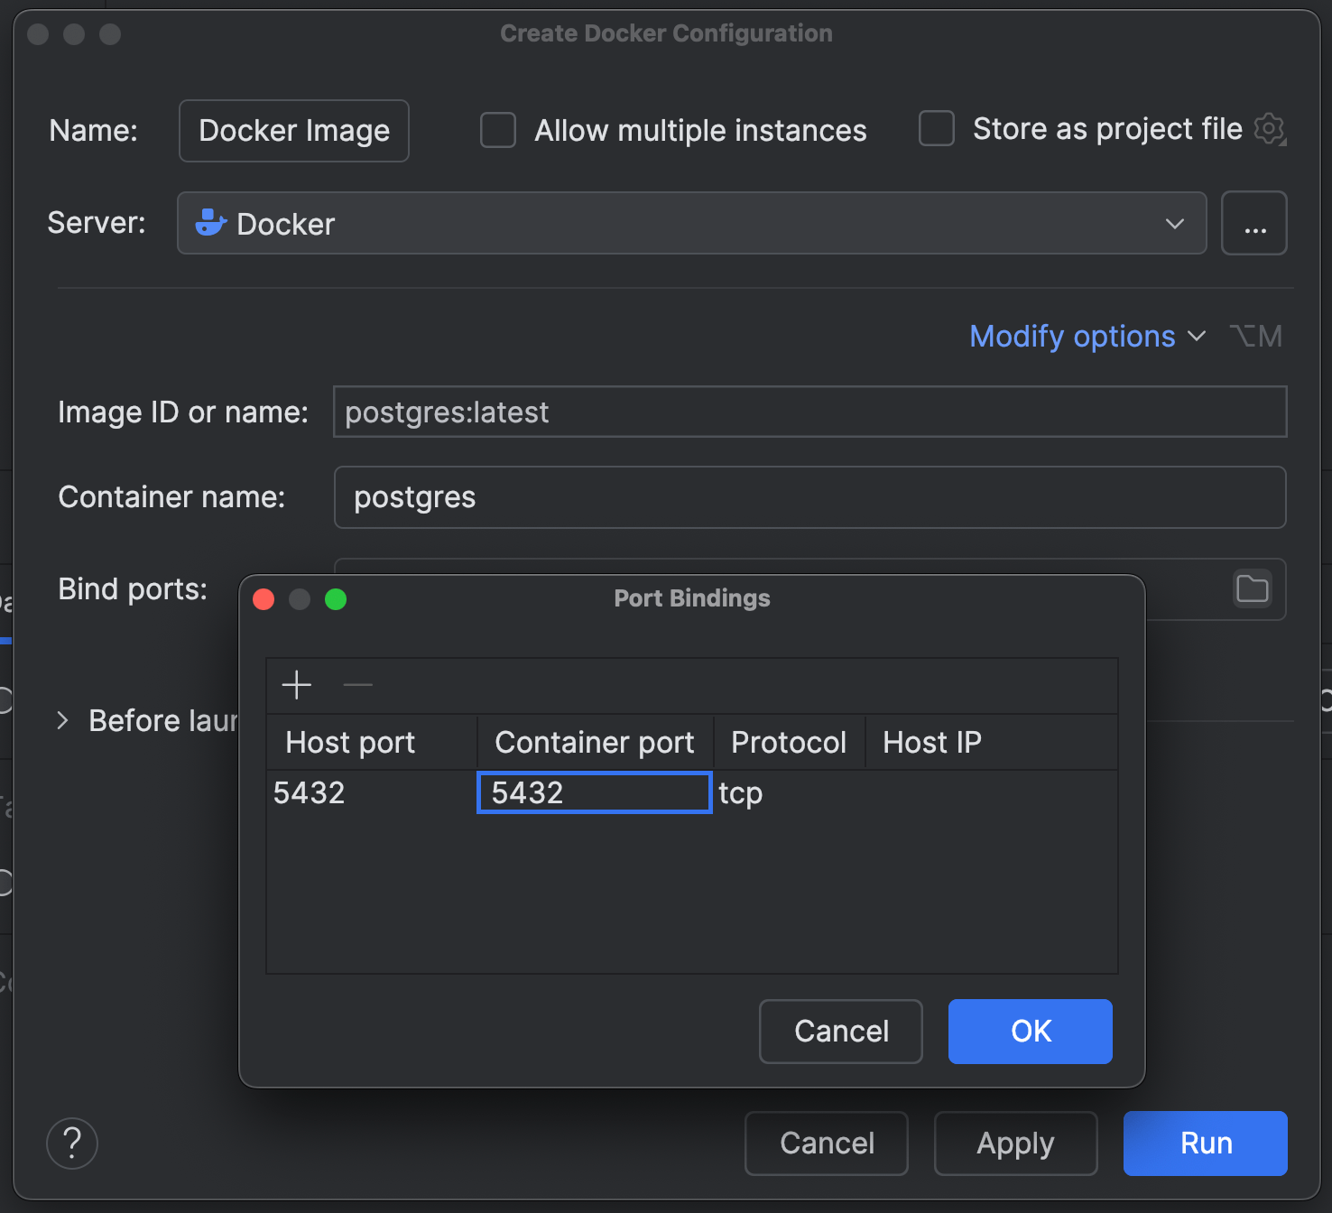The width and height of the screenshot is (1332, 1213).
Task: Expand the Before launch section
Action: 62,720
